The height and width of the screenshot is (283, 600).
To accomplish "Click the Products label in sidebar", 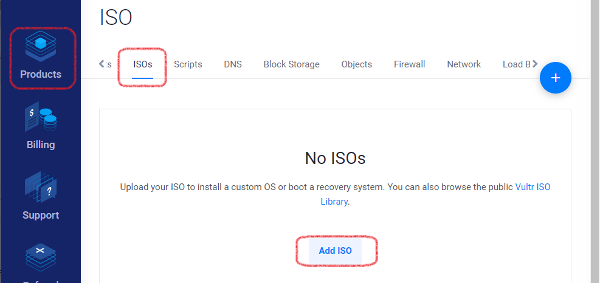I will coord(41,74).
